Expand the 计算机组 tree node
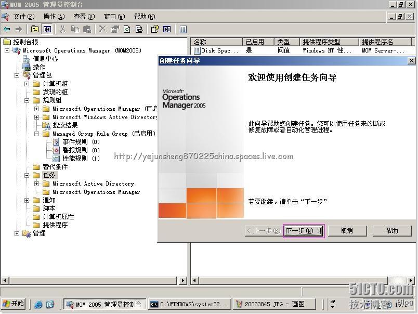This screenshot has height=314, width=418. pos(27,84)
